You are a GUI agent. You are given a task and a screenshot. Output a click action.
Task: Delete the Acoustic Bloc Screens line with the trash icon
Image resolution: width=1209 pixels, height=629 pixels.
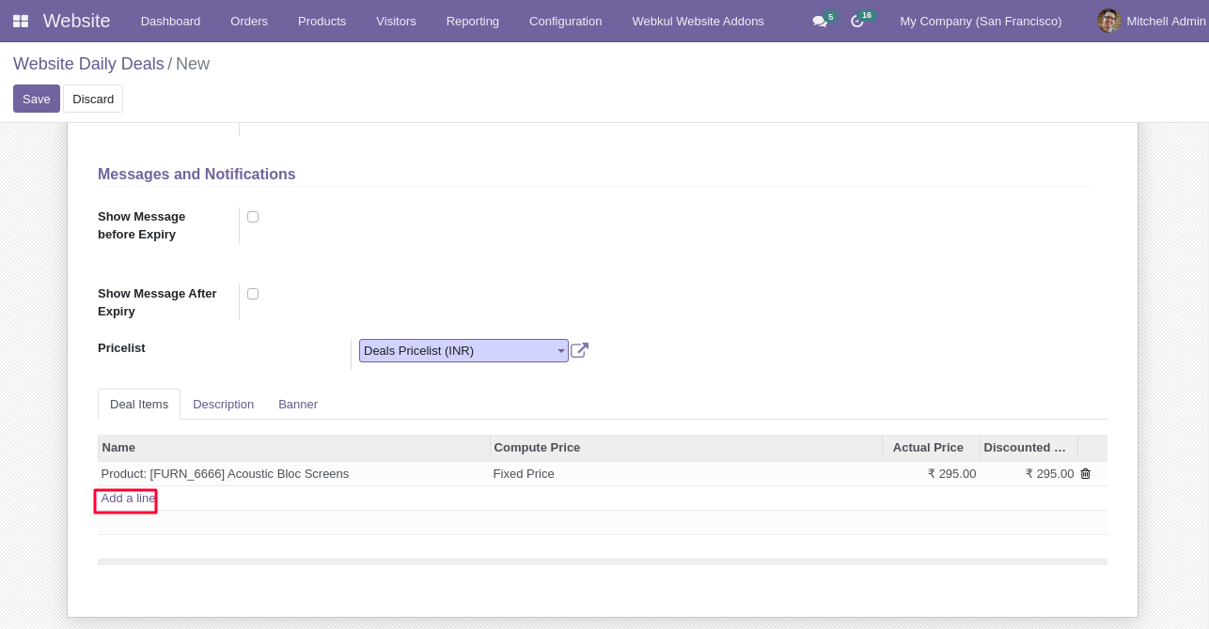tap(1085, 474)
